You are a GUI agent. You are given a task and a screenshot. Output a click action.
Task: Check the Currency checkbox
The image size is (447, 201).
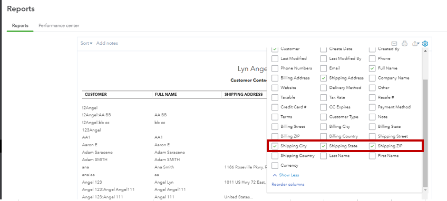click(275, 165)
